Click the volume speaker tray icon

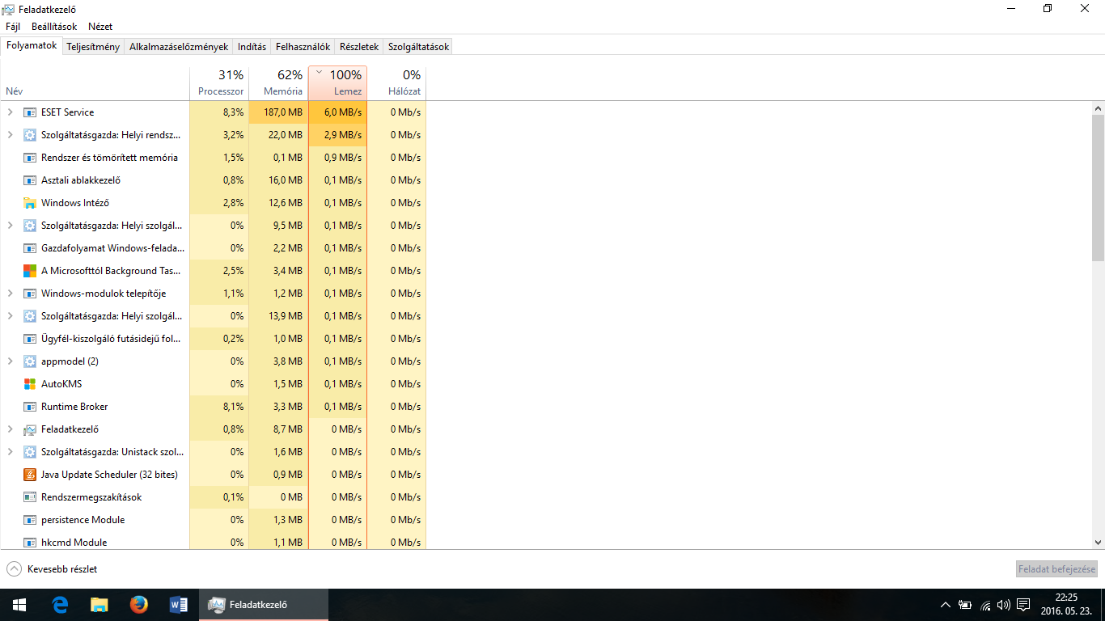1004,604
